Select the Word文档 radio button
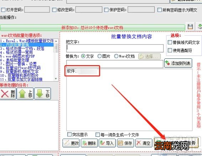This screenshot has height=156, width=202. click(116, 56)
